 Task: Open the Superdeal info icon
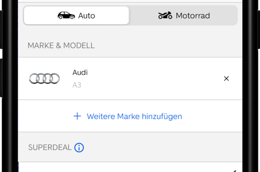click(79, 148)
